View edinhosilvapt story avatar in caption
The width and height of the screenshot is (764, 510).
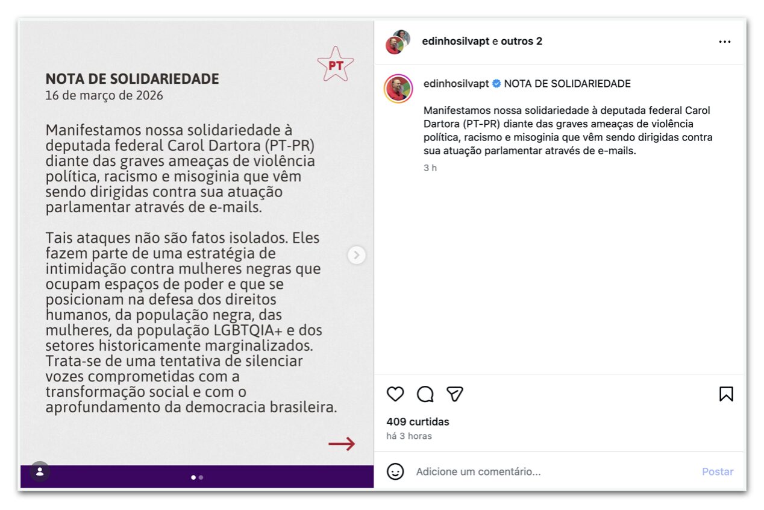point(398,89)
